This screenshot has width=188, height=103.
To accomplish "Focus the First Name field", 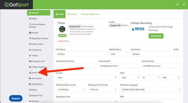I will coord(81,54).
